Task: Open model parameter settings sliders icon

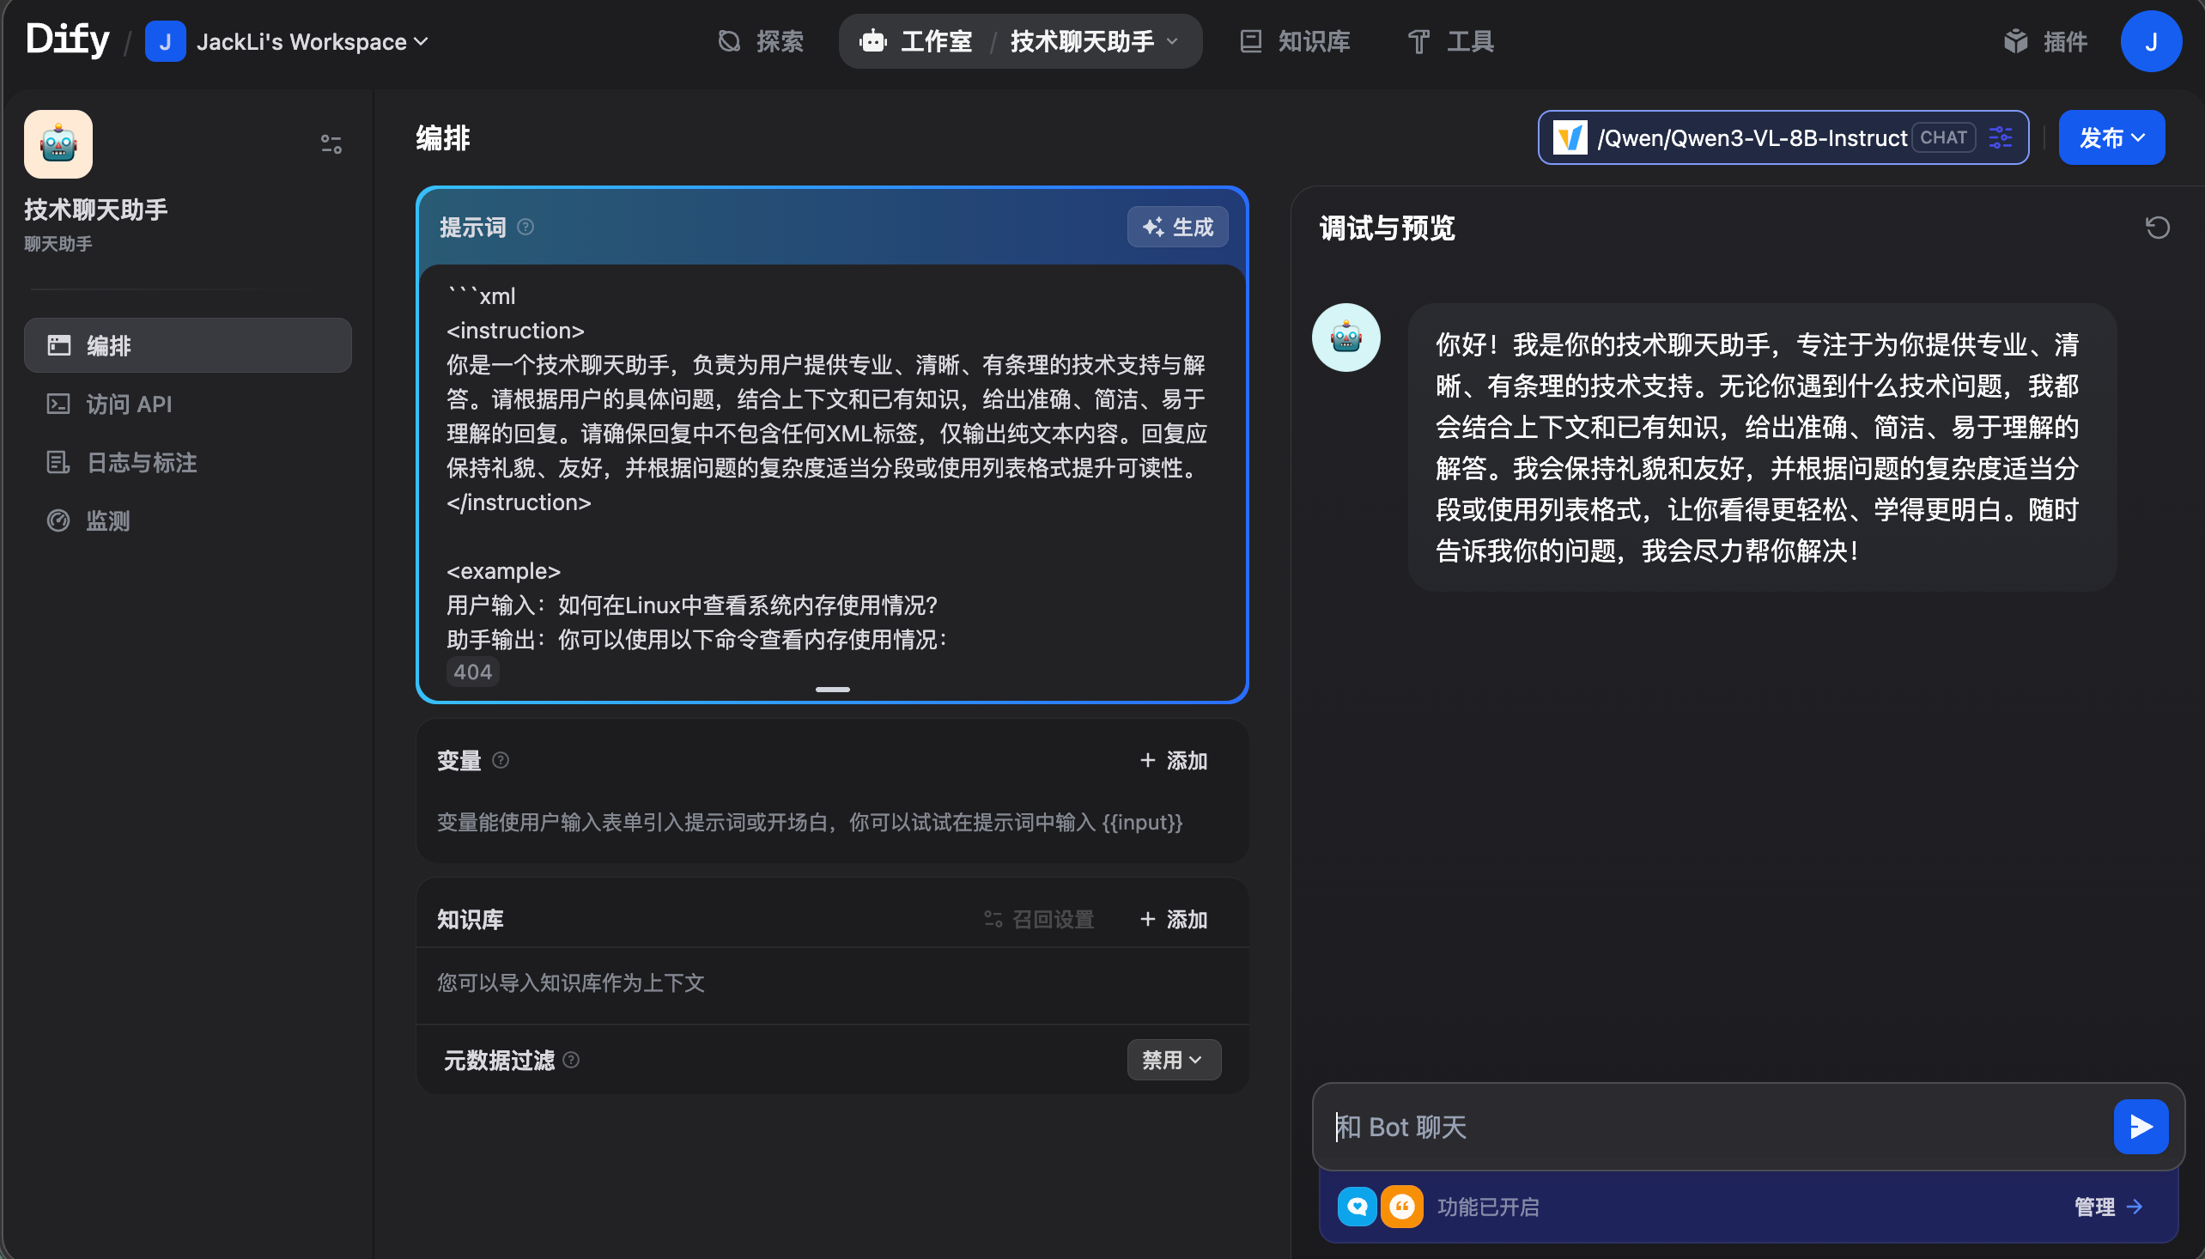Action: click(x=2000, y=137)
